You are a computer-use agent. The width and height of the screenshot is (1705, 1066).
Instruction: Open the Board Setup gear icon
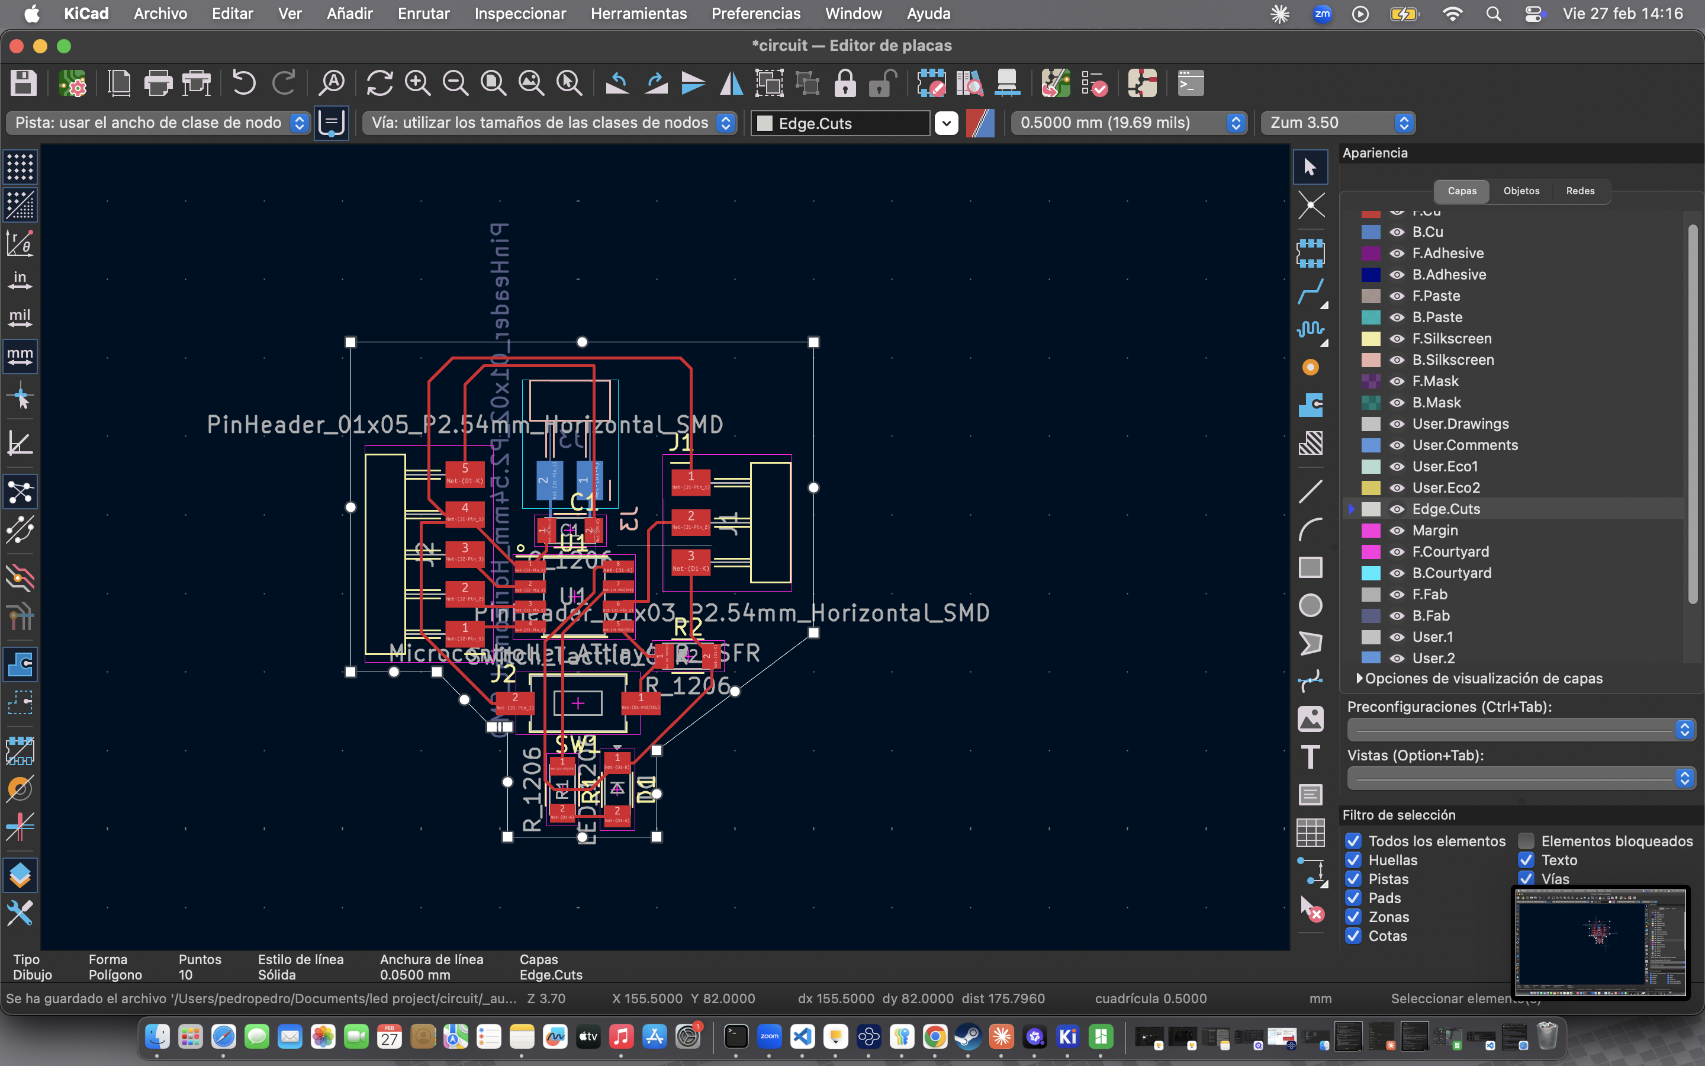[x=73, y=82]
